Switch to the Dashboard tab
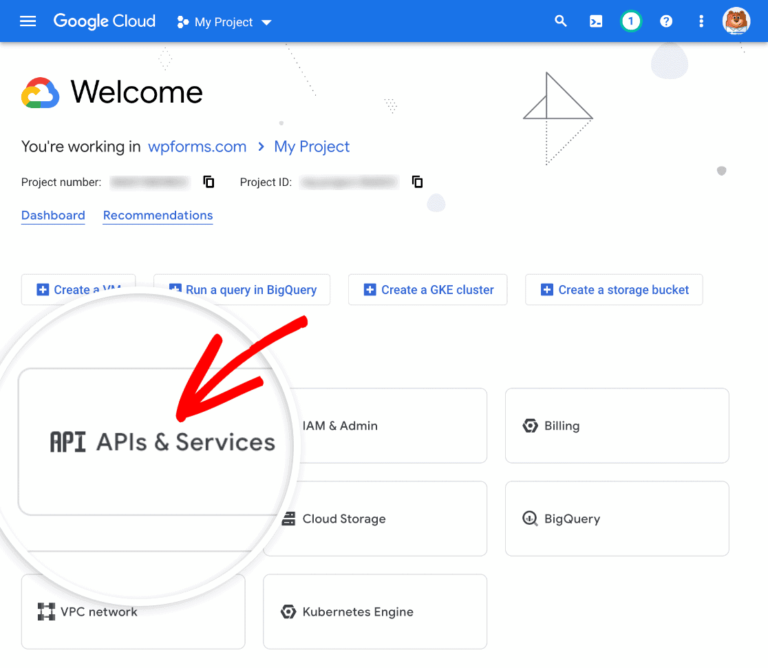Screen dimensions: 768x668 [53, 216]
